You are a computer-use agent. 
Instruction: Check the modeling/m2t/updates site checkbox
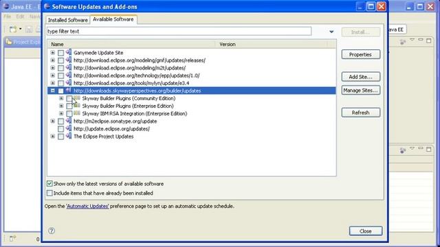pyautogui.click(x=61, y=68)
